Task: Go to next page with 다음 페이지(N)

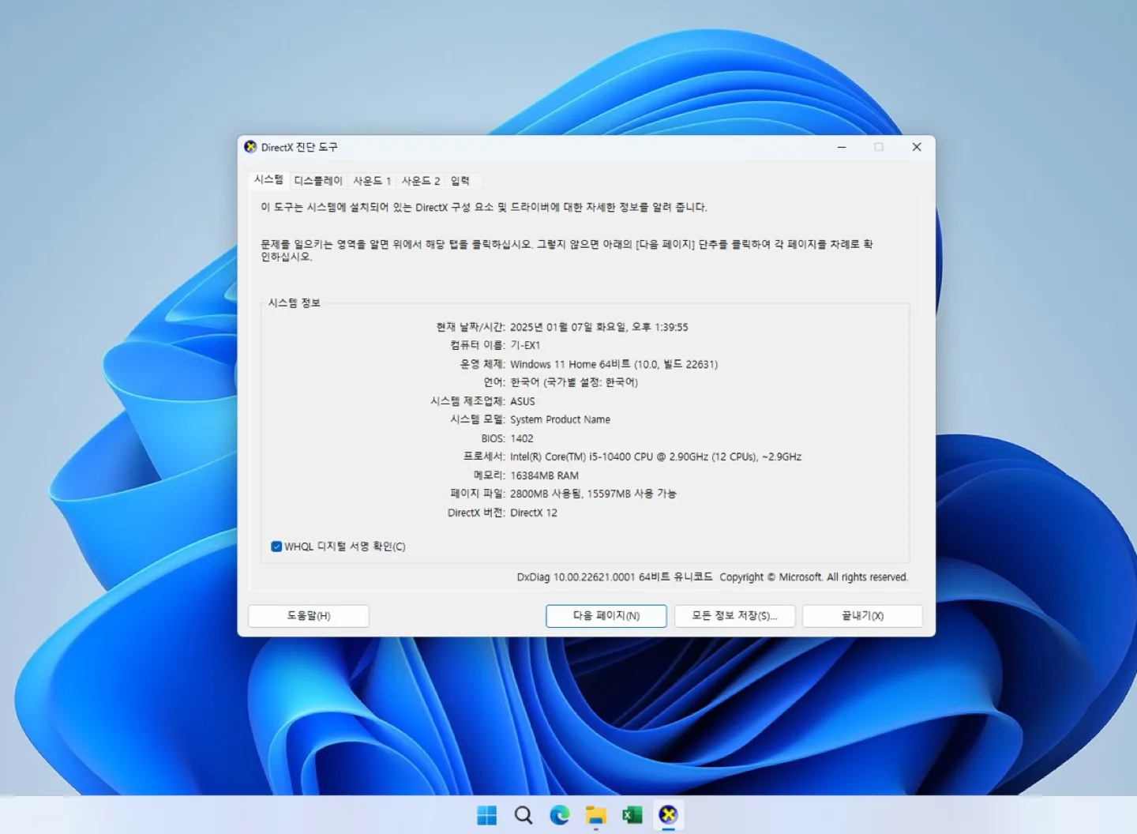Action: pos(606,616)
